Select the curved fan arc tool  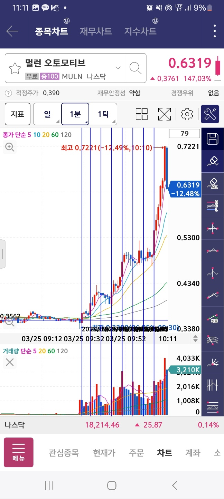[213, 339]
